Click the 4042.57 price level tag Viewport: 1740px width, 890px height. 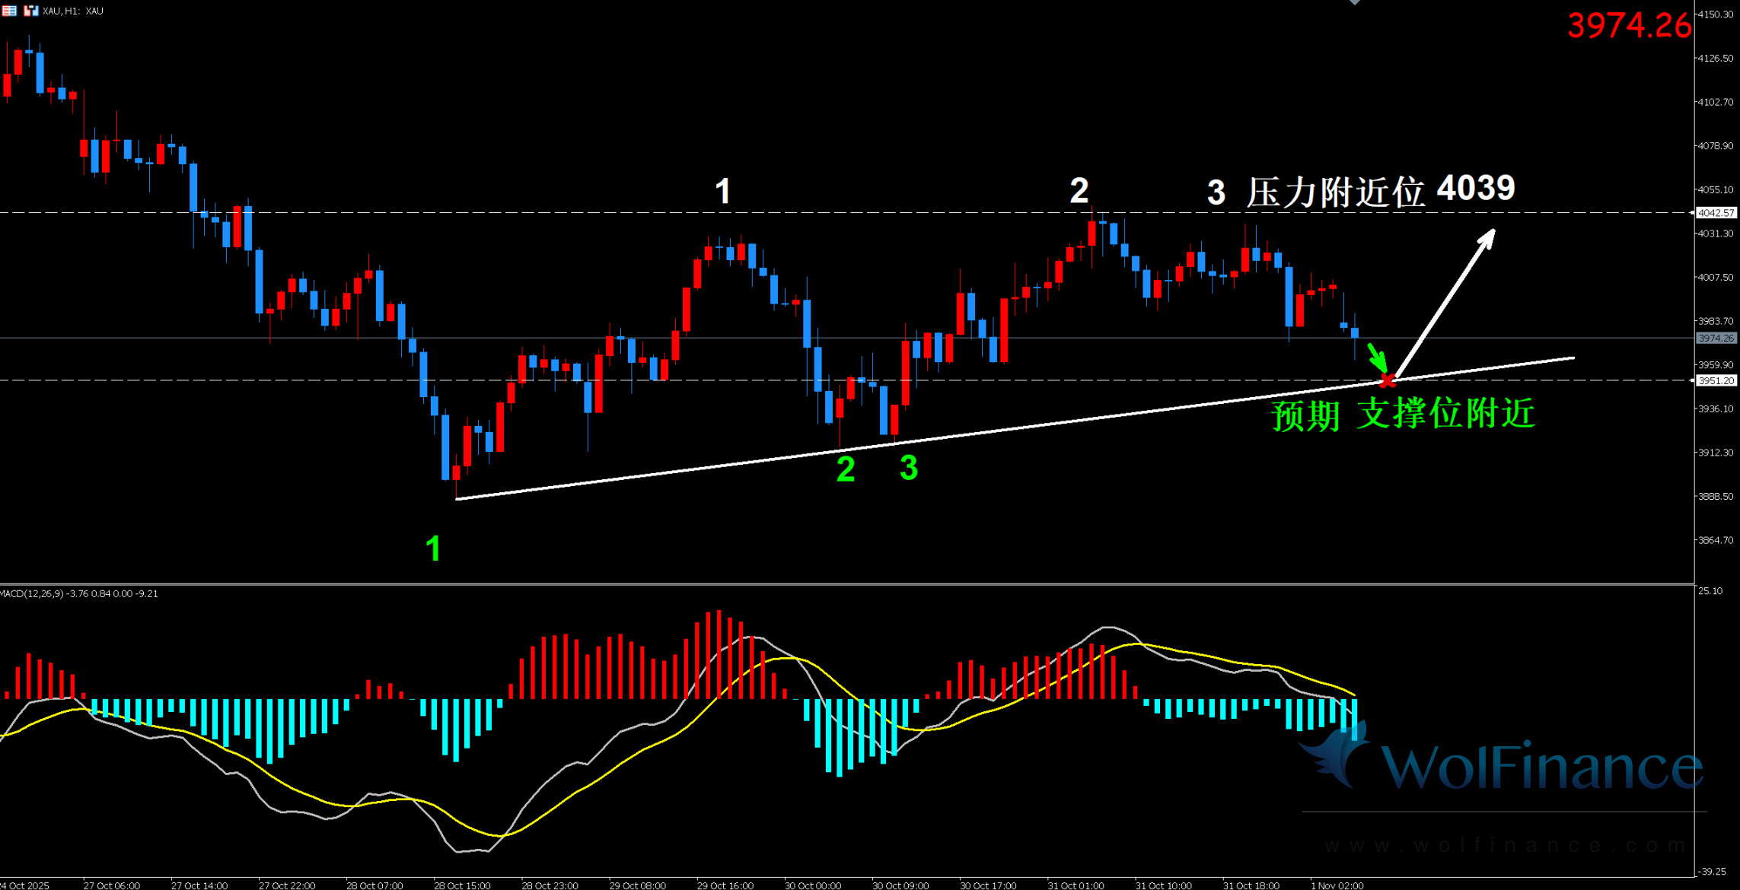(1716, 213)
